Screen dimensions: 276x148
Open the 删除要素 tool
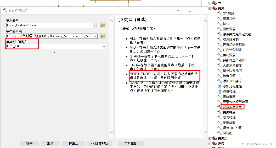pos(229,29)
